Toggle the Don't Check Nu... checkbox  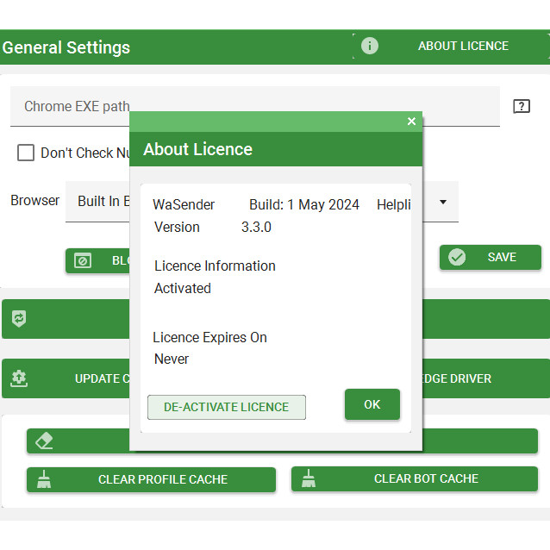pyautogui.click(x=26, y=153)
